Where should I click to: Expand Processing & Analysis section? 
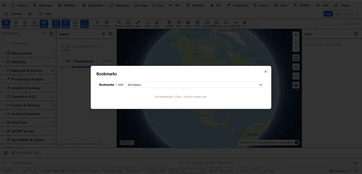pos(28,79)
